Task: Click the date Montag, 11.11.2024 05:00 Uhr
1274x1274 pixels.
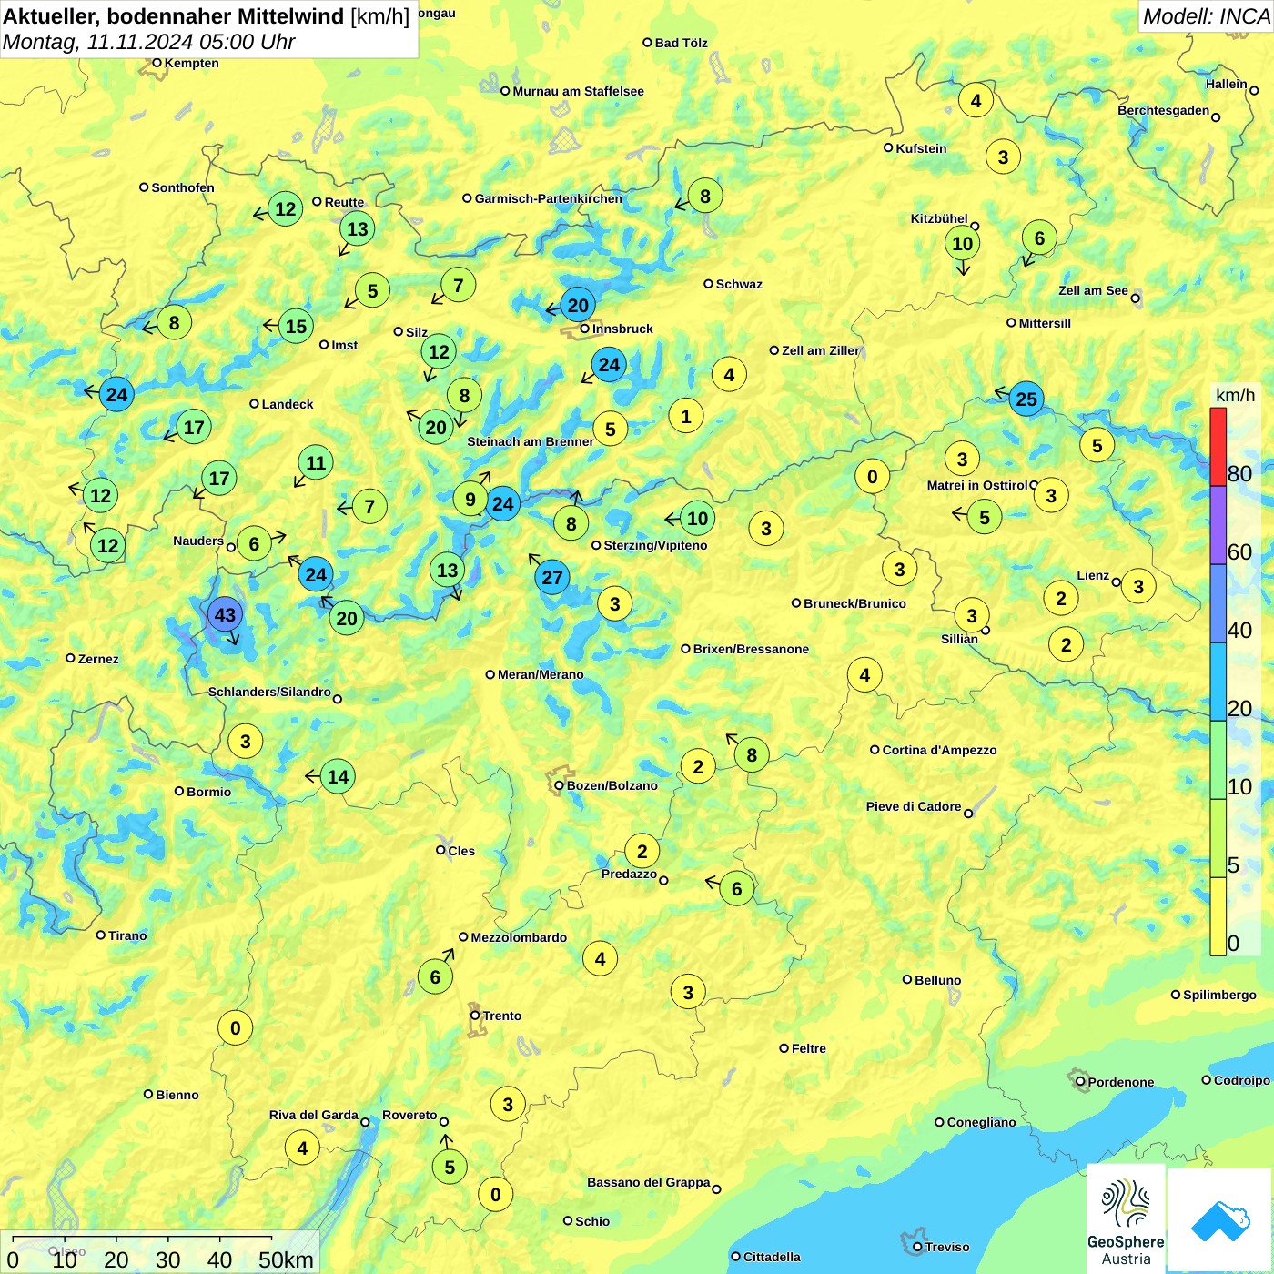Action: (x=149, y=42)
